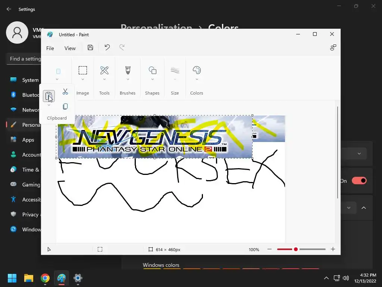Click the Paint app icon in title bar
382x287 pixels.
50,34
